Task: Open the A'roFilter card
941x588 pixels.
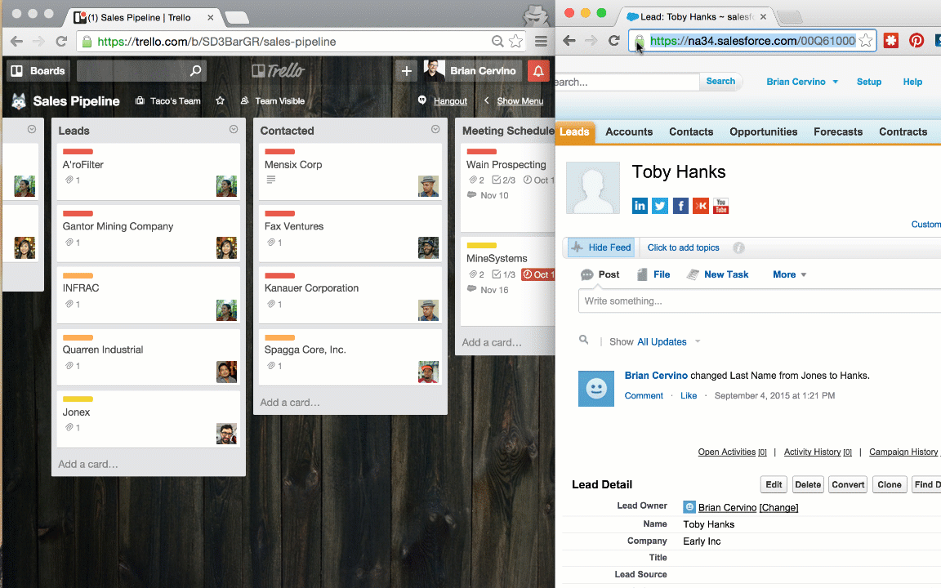Action: (148, 171)
